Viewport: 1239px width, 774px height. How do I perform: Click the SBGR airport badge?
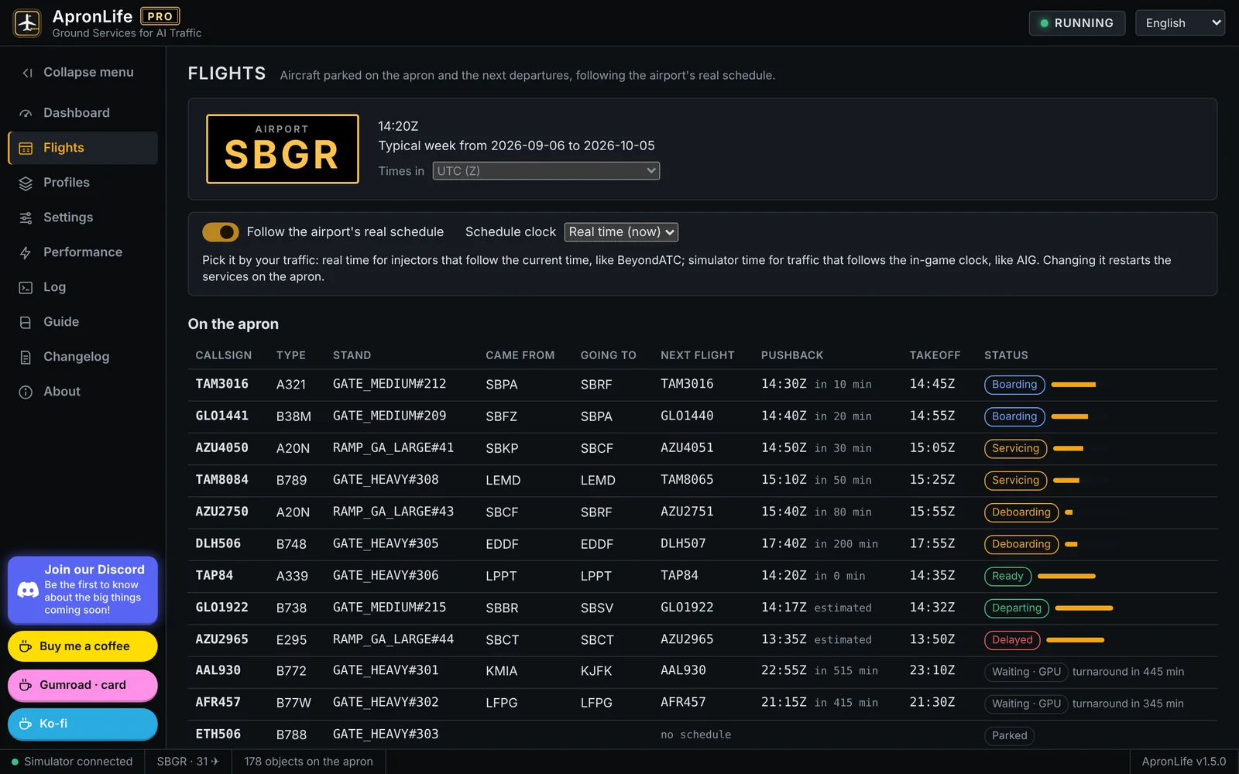(x=283, y=149)
